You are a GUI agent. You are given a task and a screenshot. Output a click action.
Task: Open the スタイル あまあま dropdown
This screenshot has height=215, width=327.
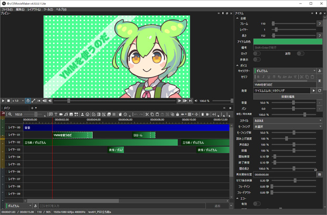pyautogui.click(x=288, y=120)
